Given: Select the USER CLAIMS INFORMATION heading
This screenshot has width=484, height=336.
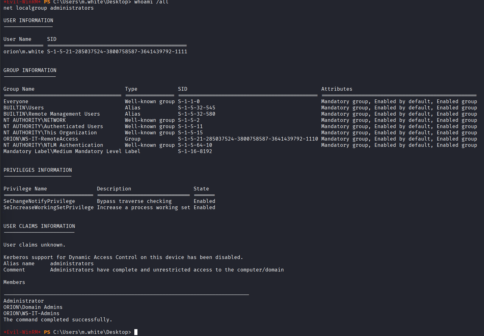Looking at the screenshot, I should 39,226.
